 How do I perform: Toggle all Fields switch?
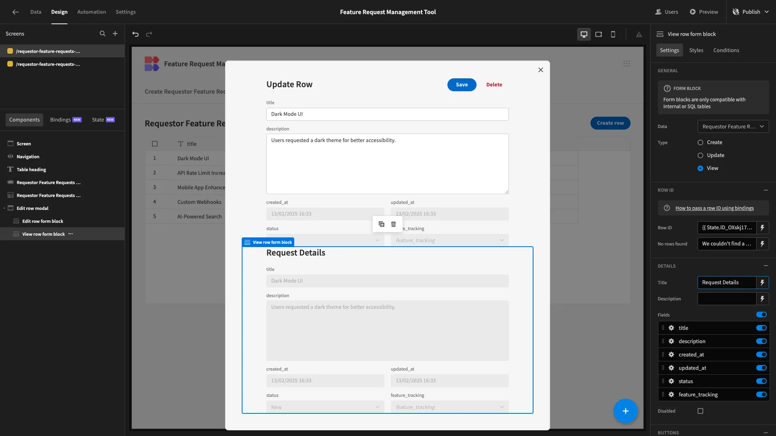[x=761, y=315]
